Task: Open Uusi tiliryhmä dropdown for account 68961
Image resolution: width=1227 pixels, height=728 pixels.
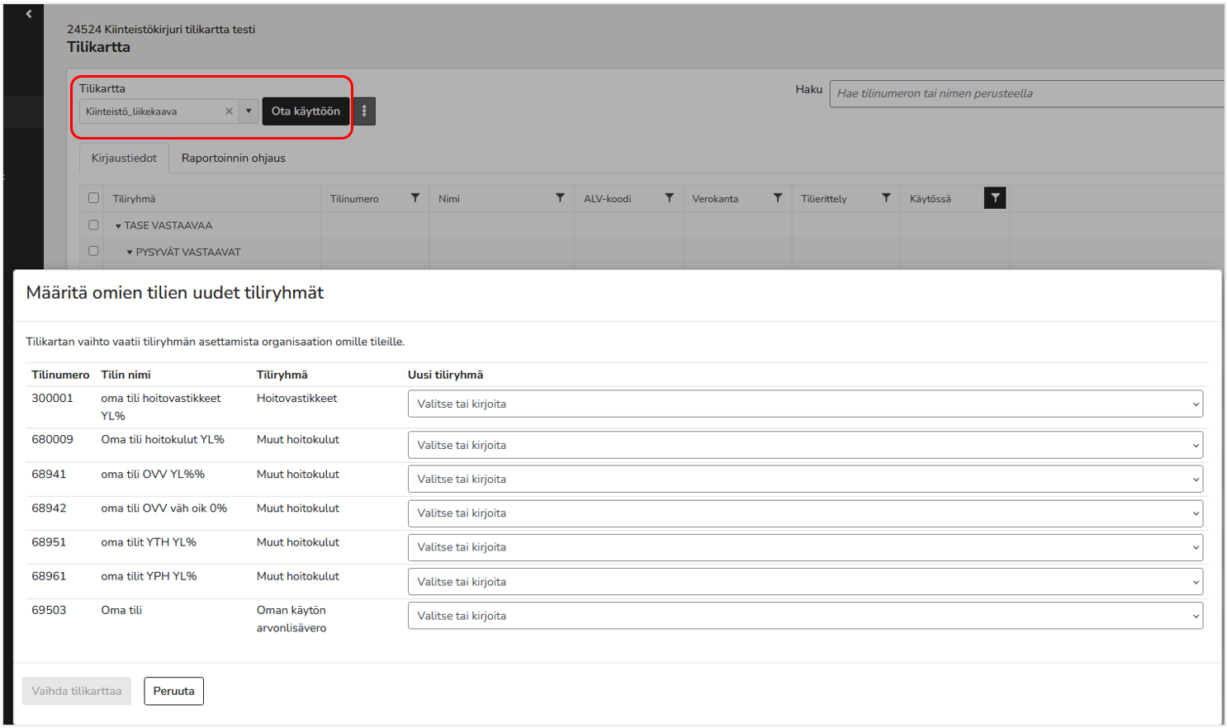Action: tap(805, 582)
